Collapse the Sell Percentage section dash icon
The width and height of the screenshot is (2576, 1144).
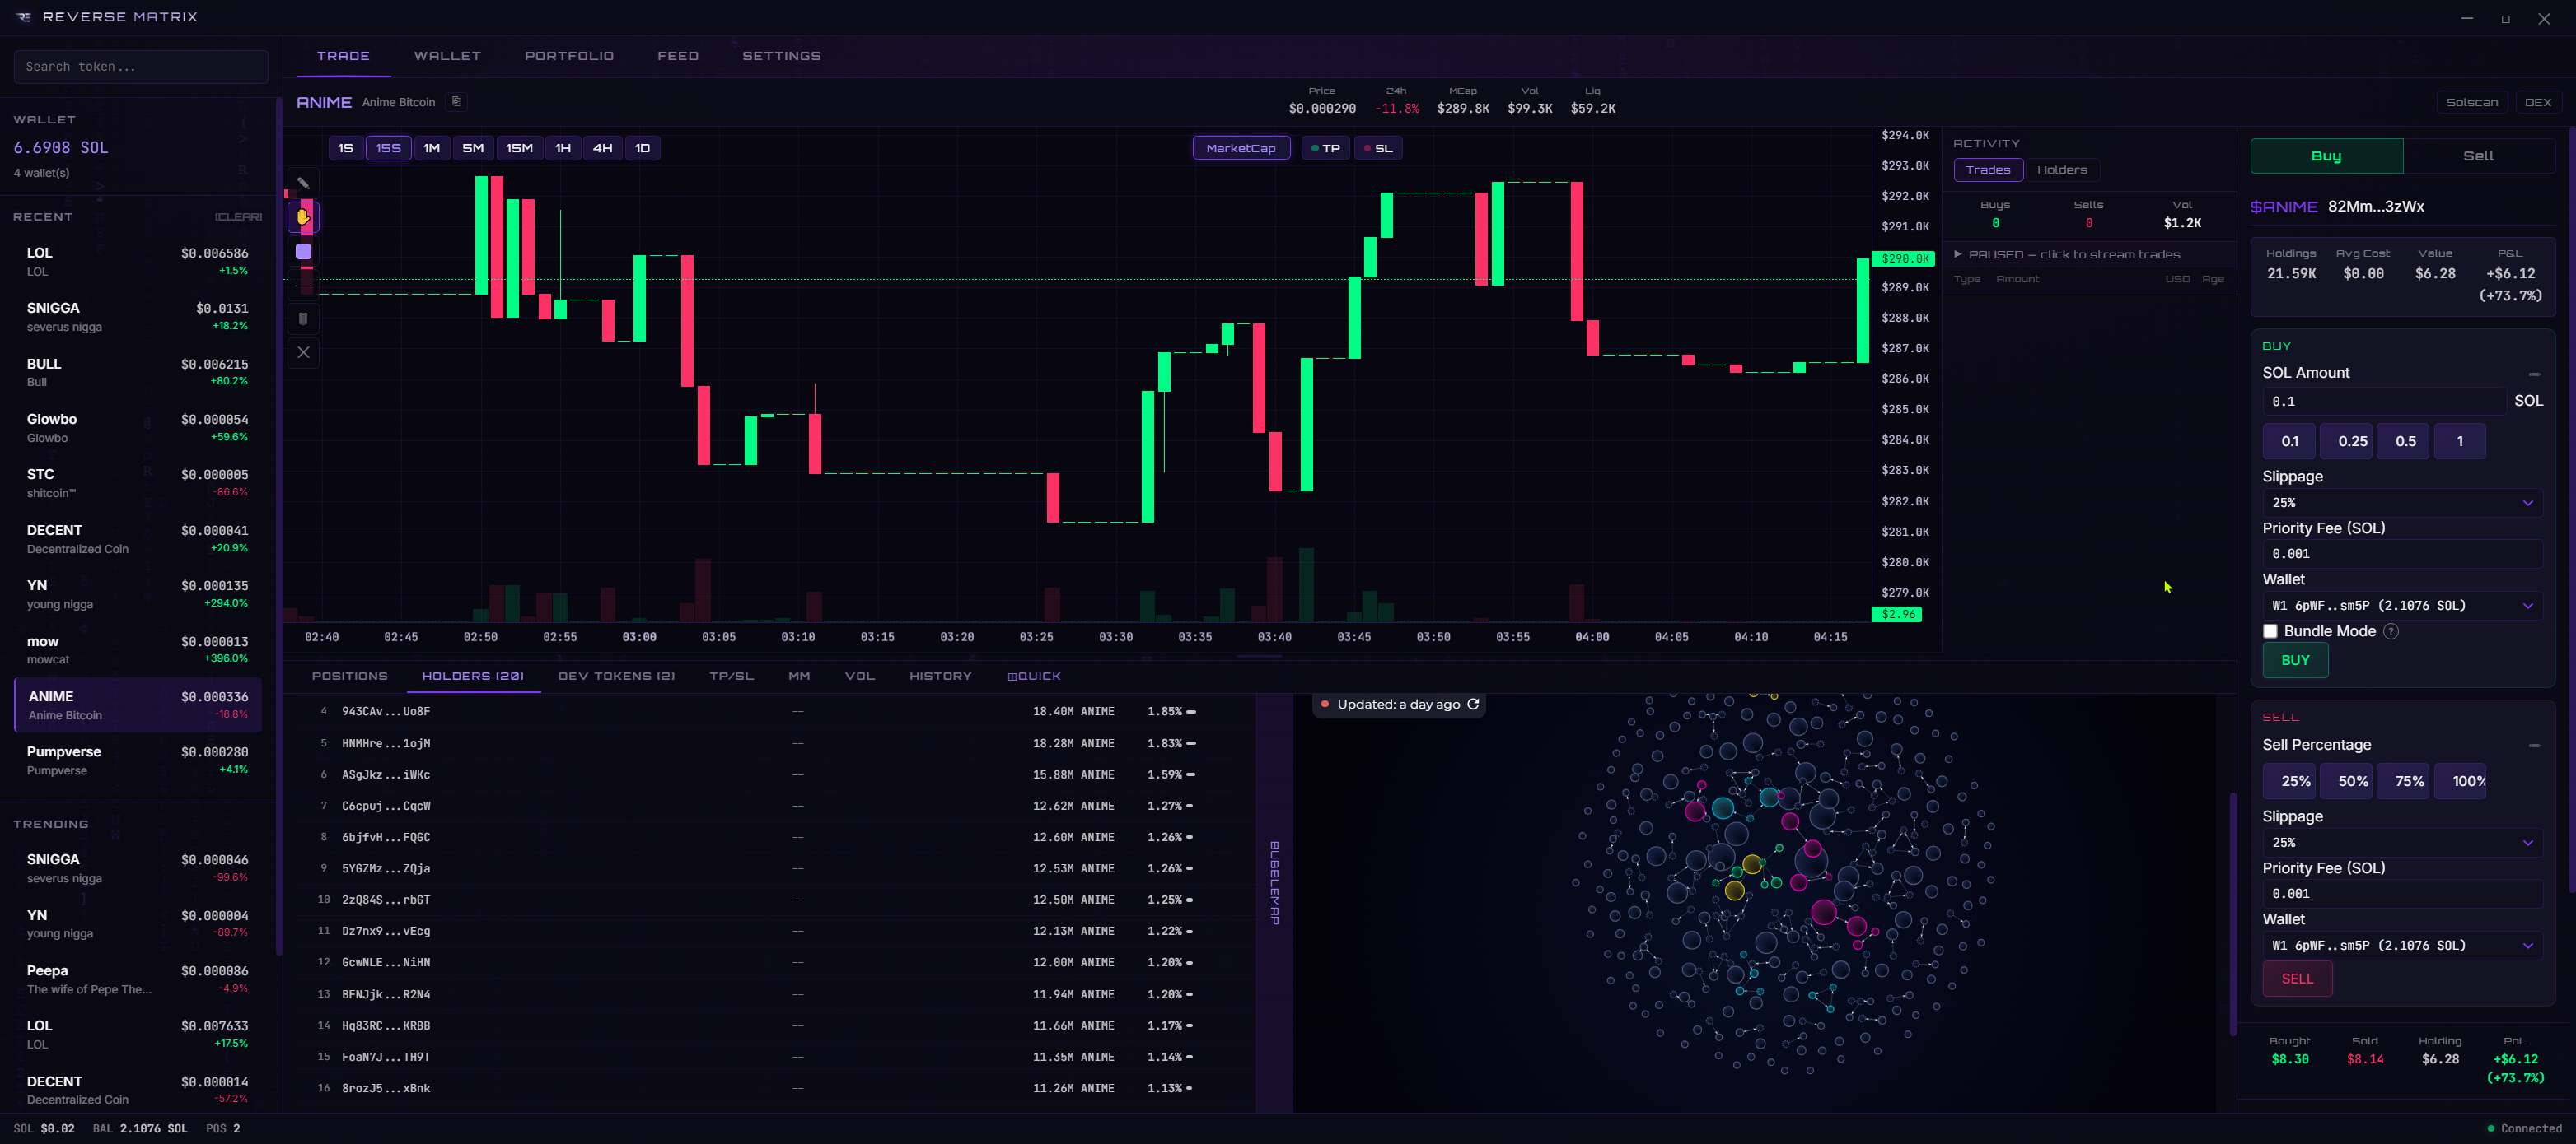tap(2534, 746)
